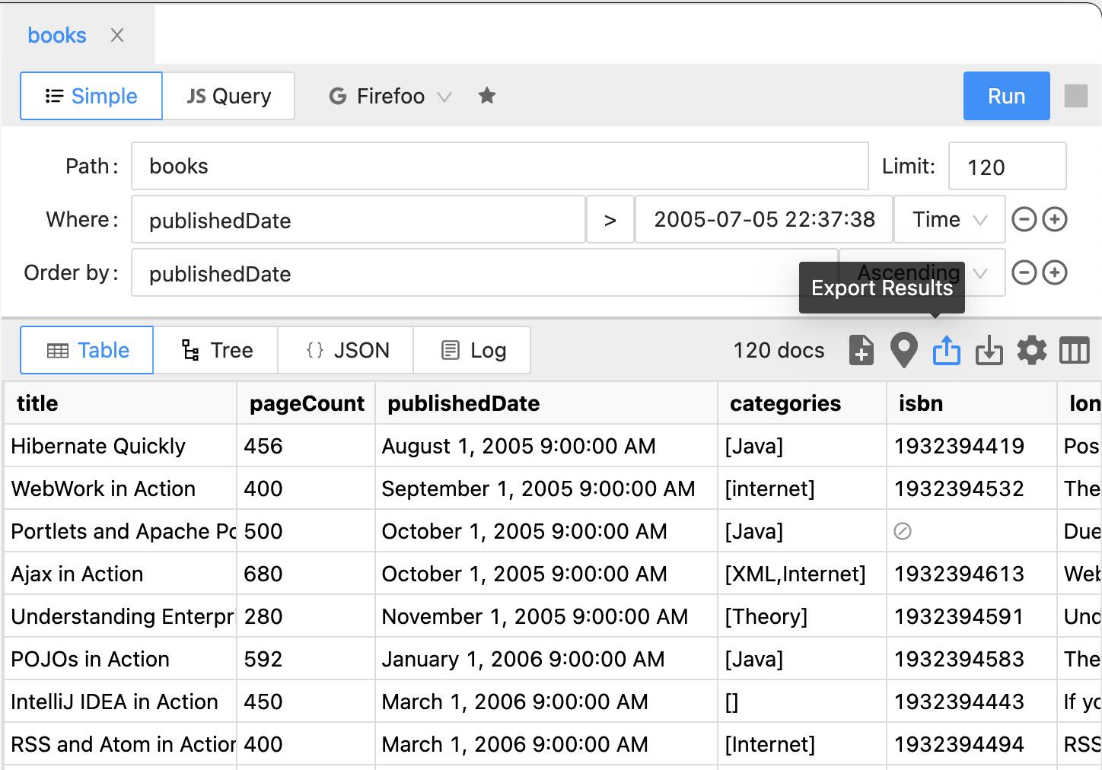Click isbn cell 1932394419
This screenshot has width=1102, height=770.
(x=972, y=446)
